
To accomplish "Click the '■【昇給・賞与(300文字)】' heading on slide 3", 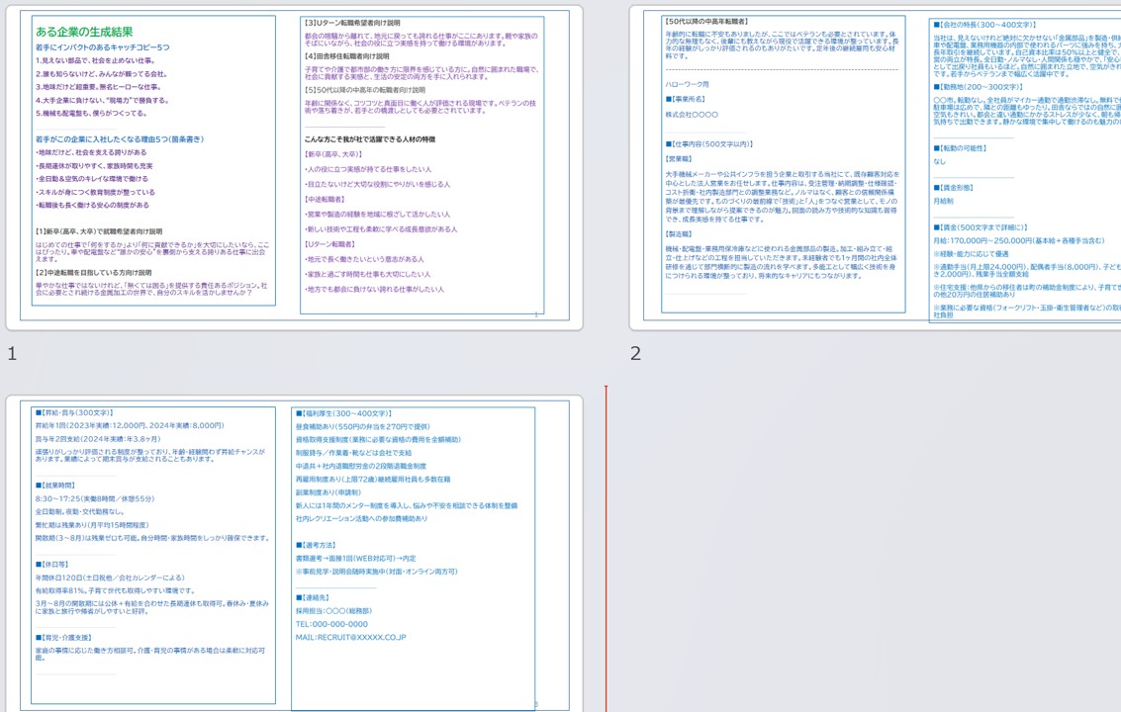I will pyautogui.click(x=74, y=413).
